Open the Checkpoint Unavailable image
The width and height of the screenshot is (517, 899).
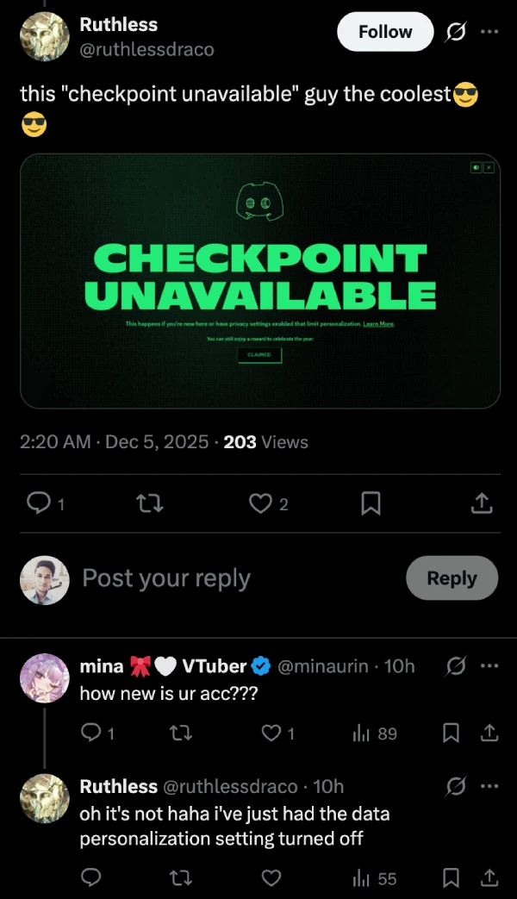(x=259, y=280)
